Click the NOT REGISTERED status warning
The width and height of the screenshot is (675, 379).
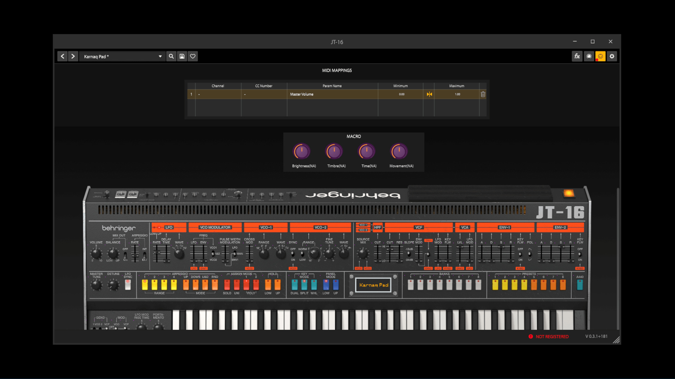tap(548, 337)
